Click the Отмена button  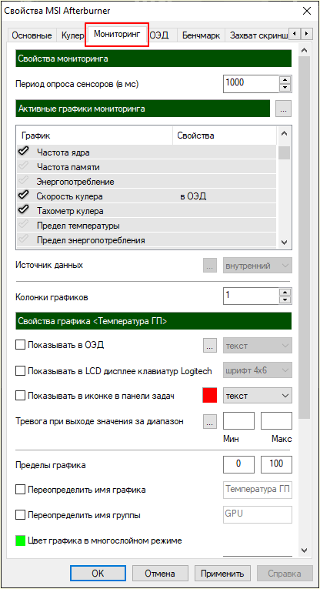[x=160, y=574]
